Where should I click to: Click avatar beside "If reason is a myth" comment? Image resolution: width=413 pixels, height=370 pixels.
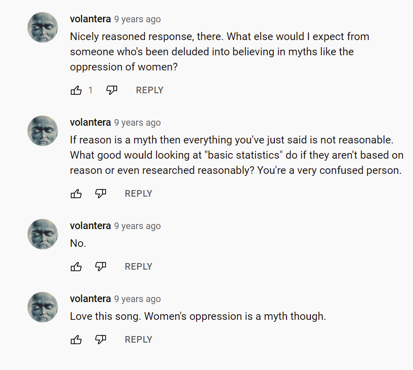[43, 131]
